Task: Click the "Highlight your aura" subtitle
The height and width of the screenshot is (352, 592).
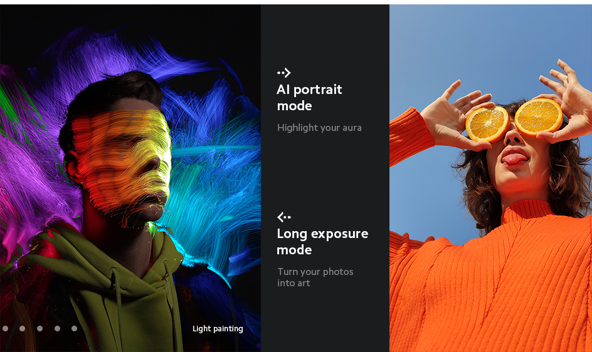Action: pyautogui.click(x=319, y=128)
